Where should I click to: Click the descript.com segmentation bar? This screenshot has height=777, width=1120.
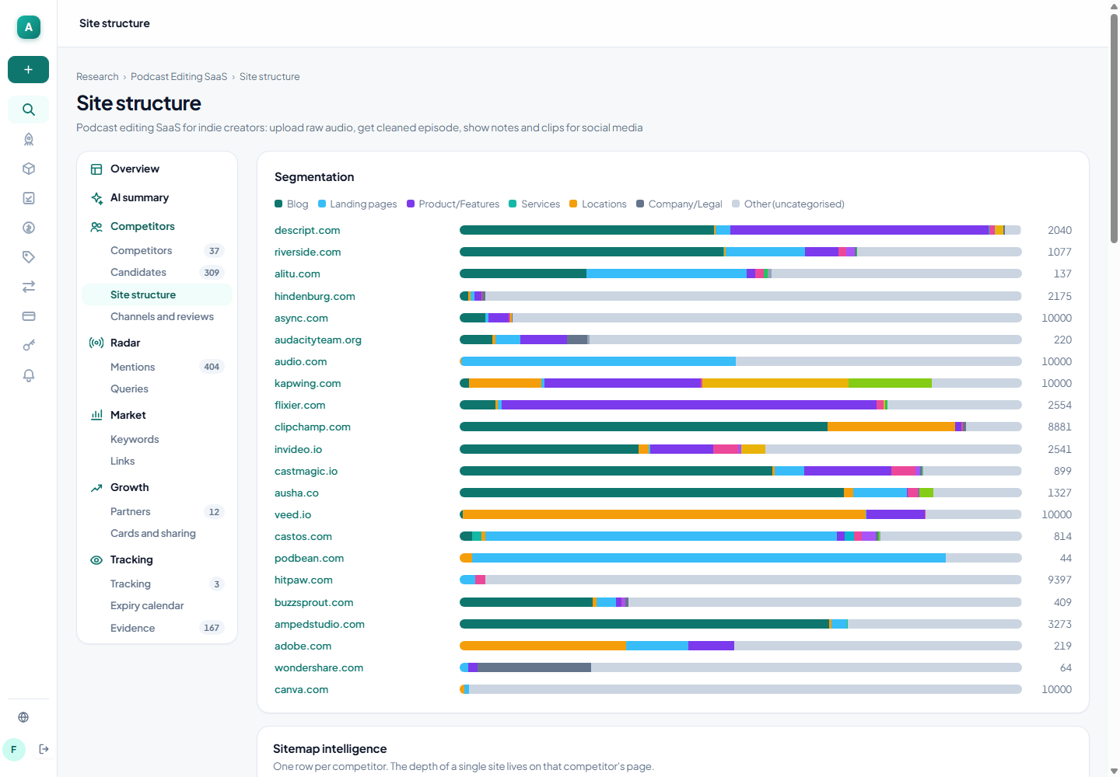(740, 230)
